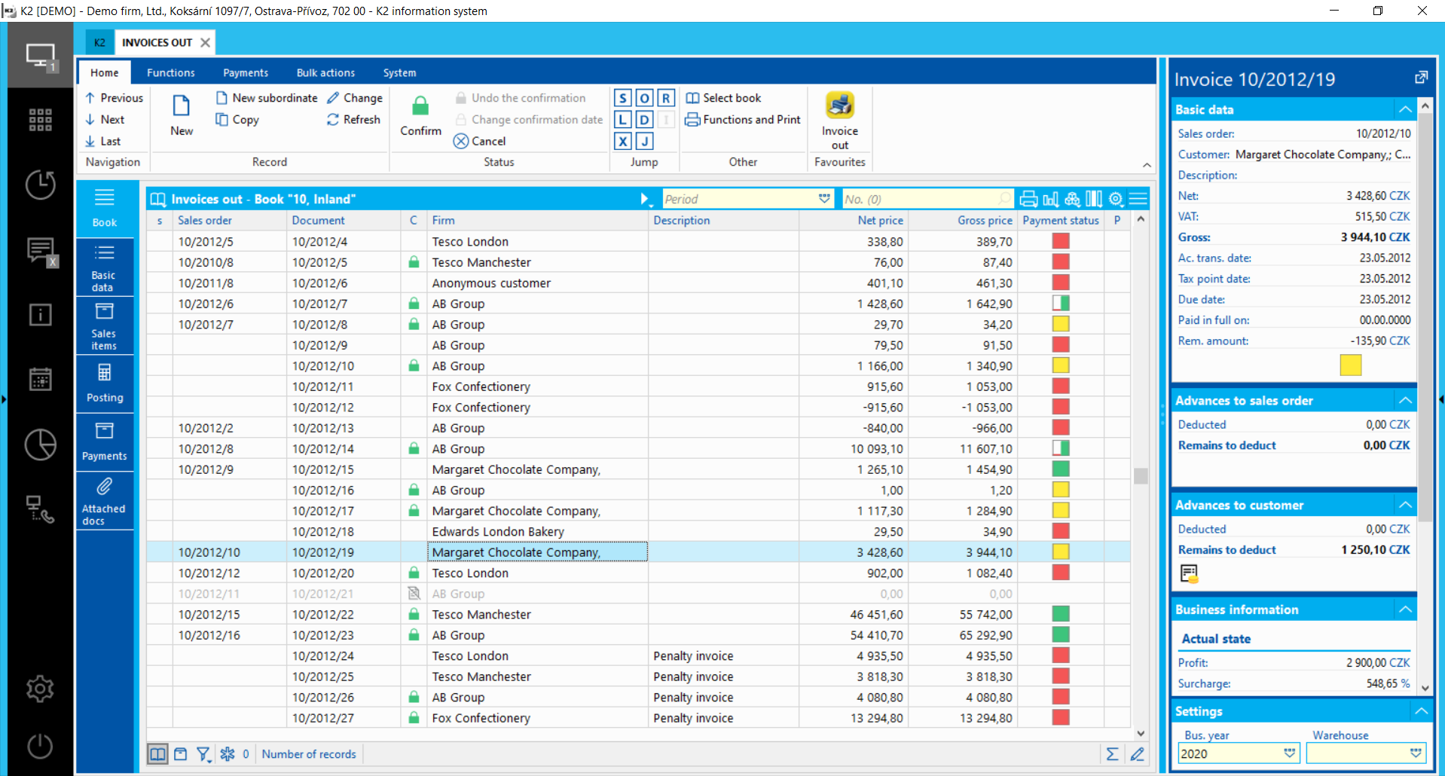This screenshot has width=1445, height=776.
Task: Click Functions and Print
Action: 743,119
